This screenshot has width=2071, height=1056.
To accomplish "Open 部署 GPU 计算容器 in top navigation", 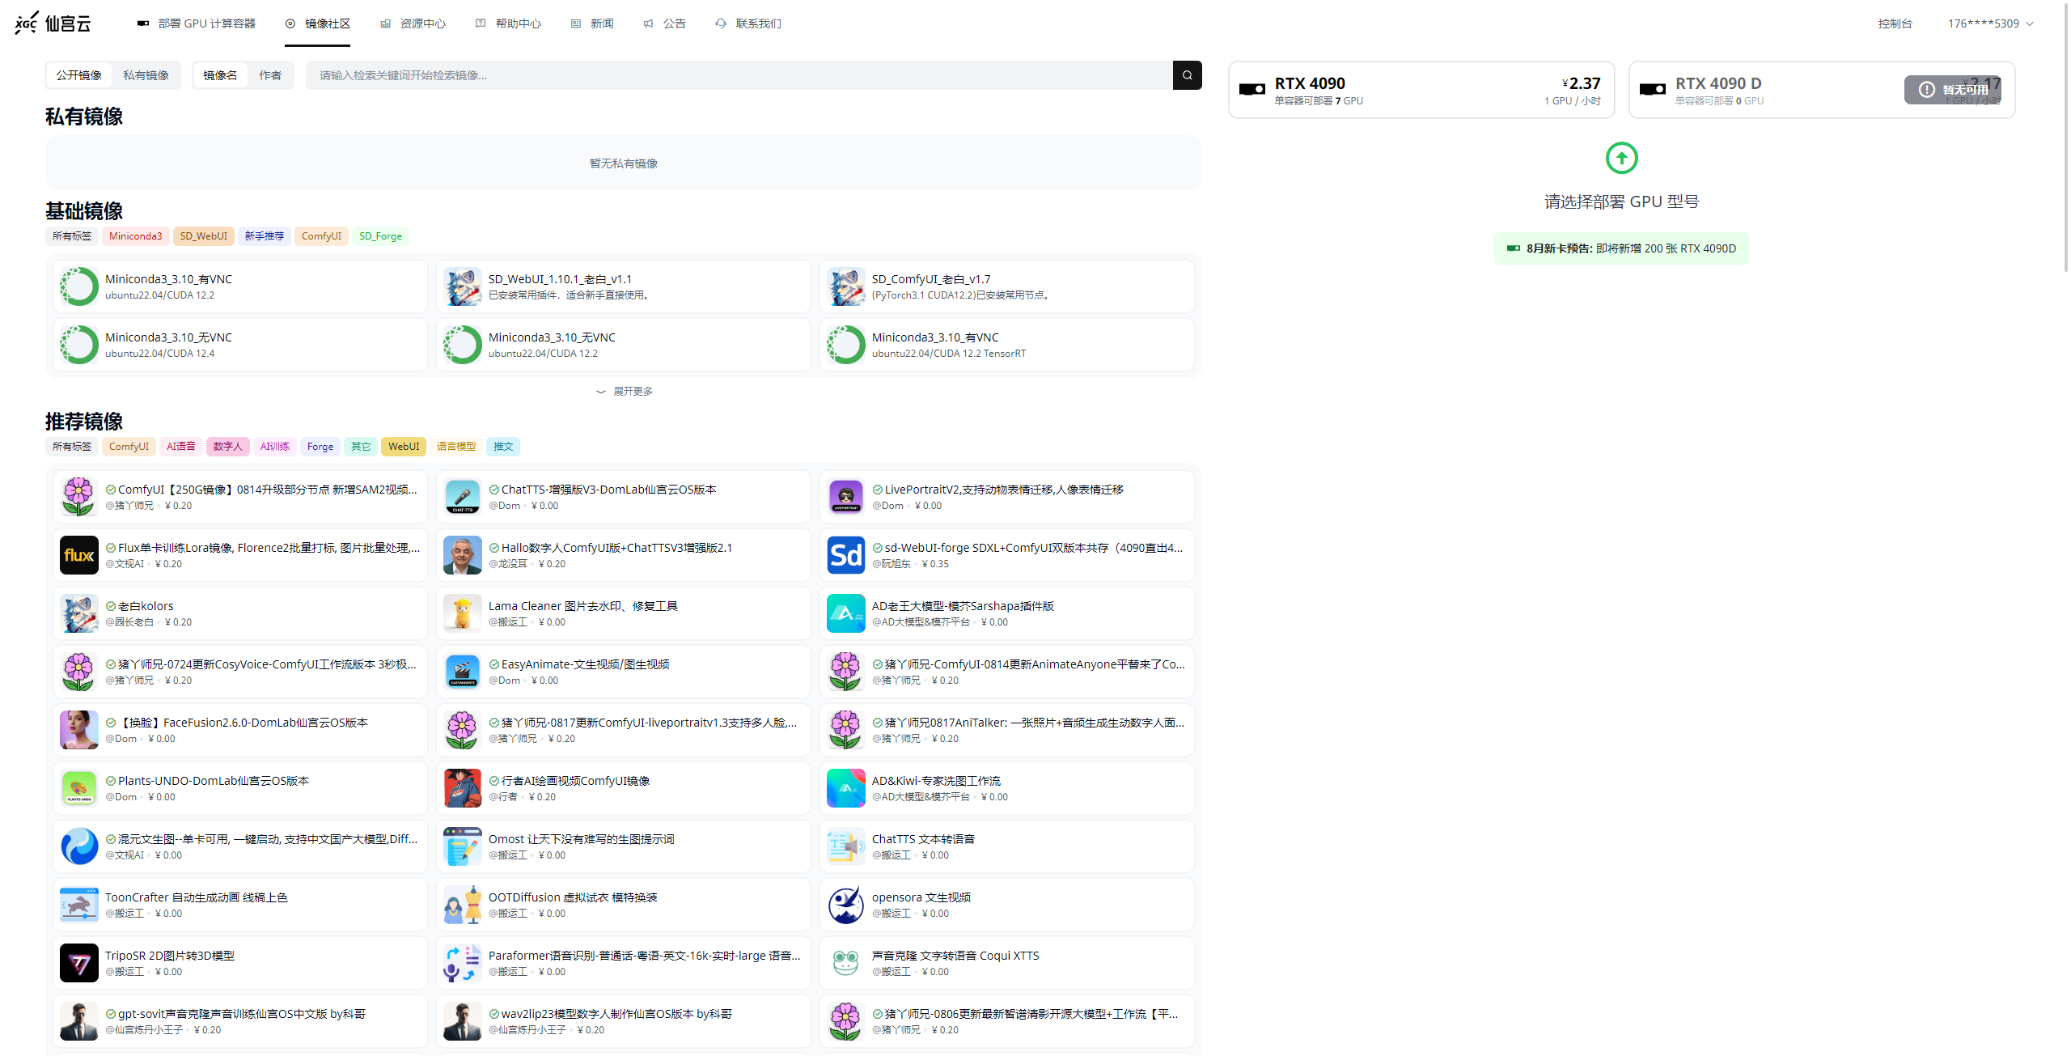I will [197, 23].
